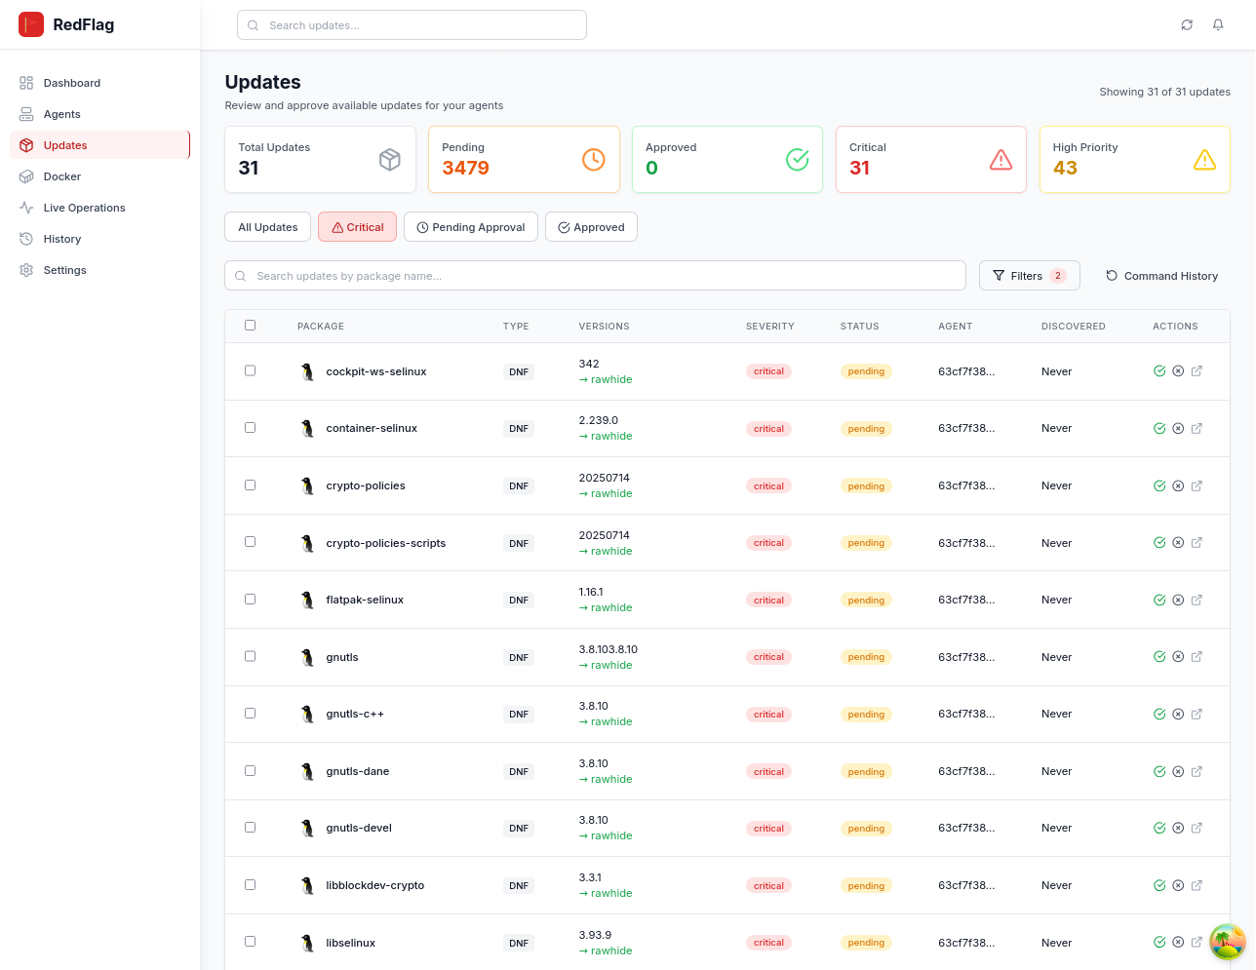1256x970 pixels.
Task: Click the refresh icon in the top bar
Action: tap(1187, 24)
